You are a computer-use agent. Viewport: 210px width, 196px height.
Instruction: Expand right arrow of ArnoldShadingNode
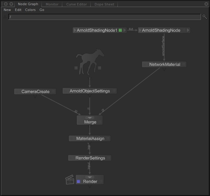[188, 30]
